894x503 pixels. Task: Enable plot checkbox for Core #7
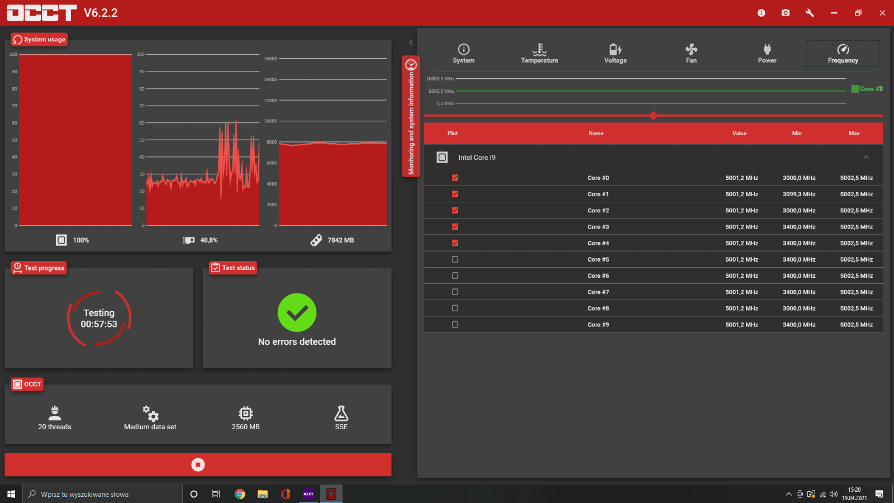click(x=455, y=292)
